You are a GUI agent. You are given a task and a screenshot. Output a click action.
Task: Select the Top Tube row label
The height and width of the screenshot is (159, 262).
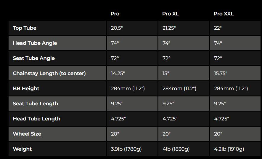coord(25,28)
